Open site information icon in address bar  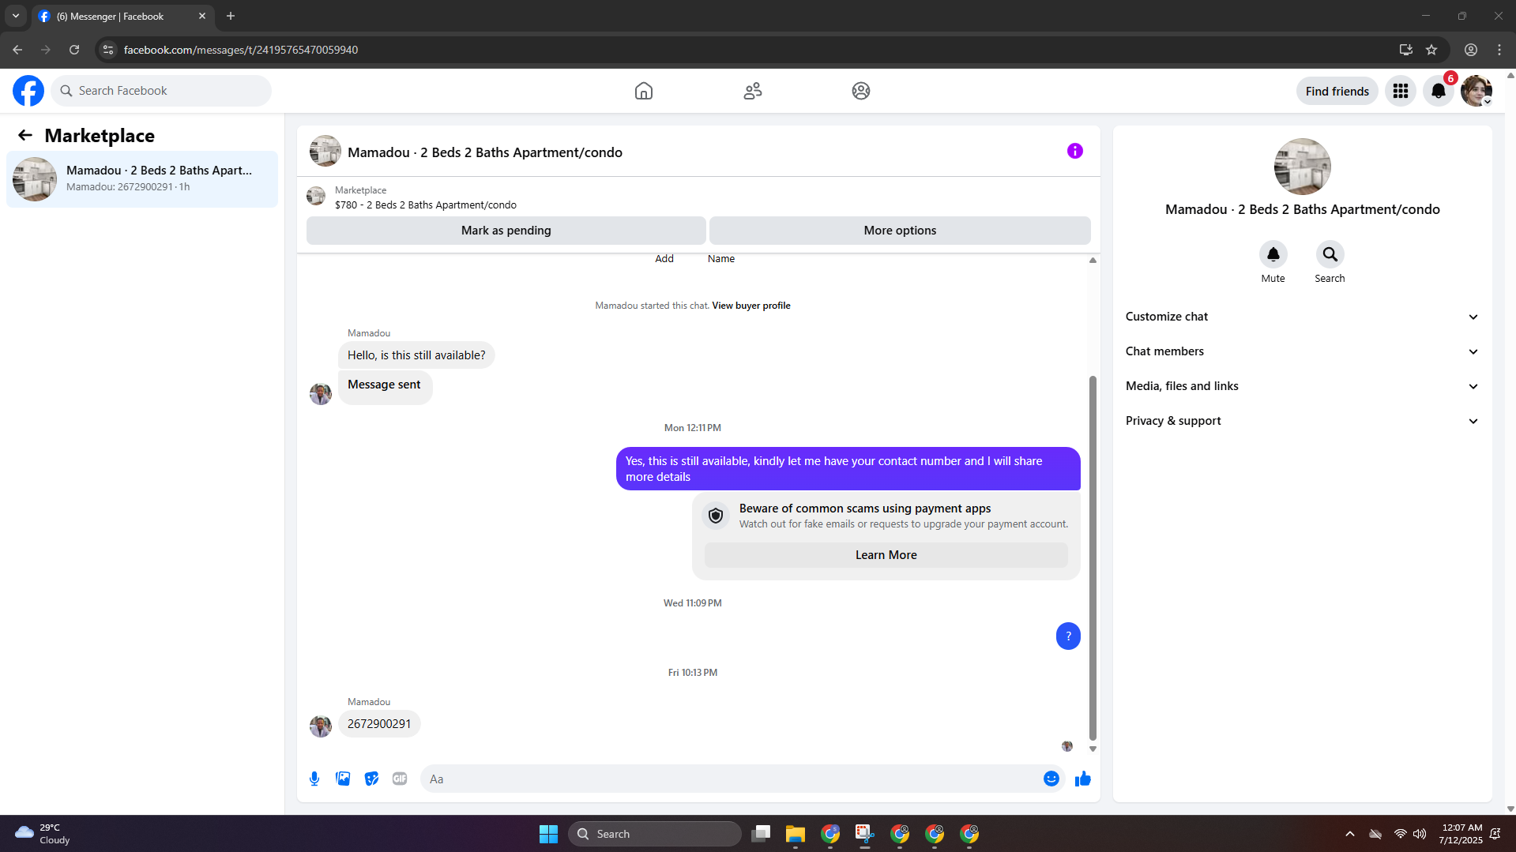108,50
